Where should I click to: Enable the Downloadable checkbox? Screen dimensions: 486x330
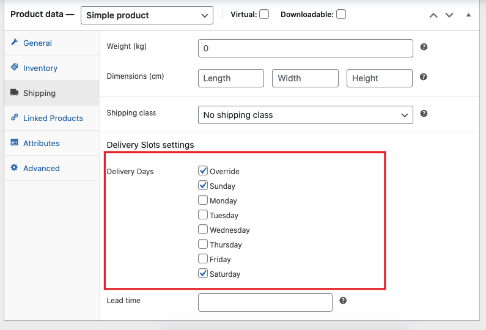[x=341, y=14]
